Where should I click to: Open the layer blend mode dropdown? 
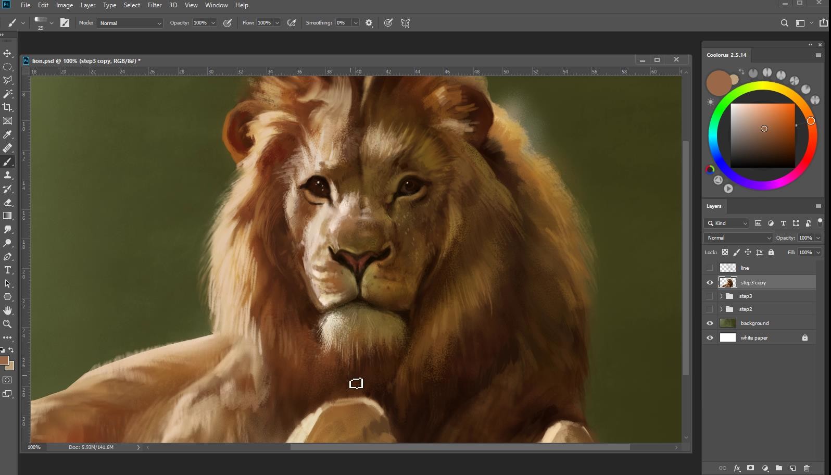pyautogui.click(x=738, y=238)
